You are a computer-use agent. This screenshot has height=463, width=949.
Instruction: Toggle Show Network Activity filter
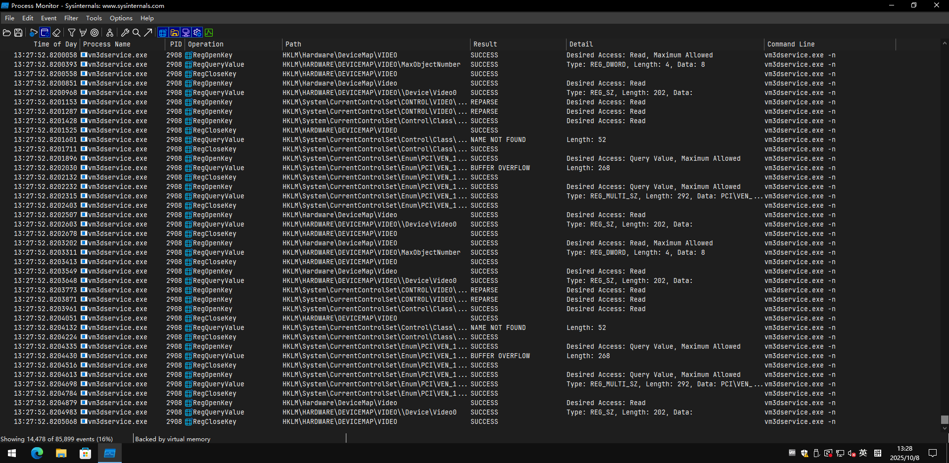click(x=186, y=33)
